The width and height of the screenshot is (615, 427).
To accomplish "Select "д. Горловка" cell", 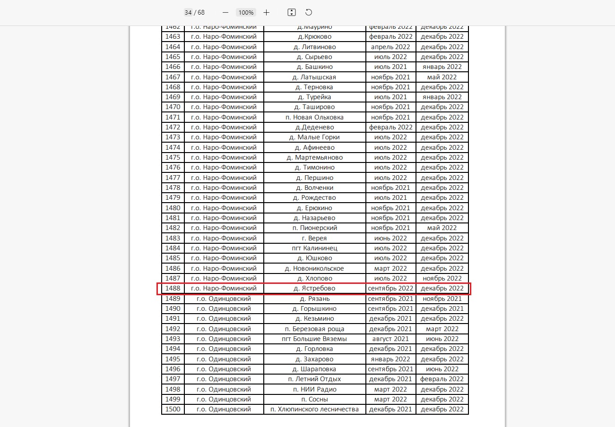I will 314,349.
